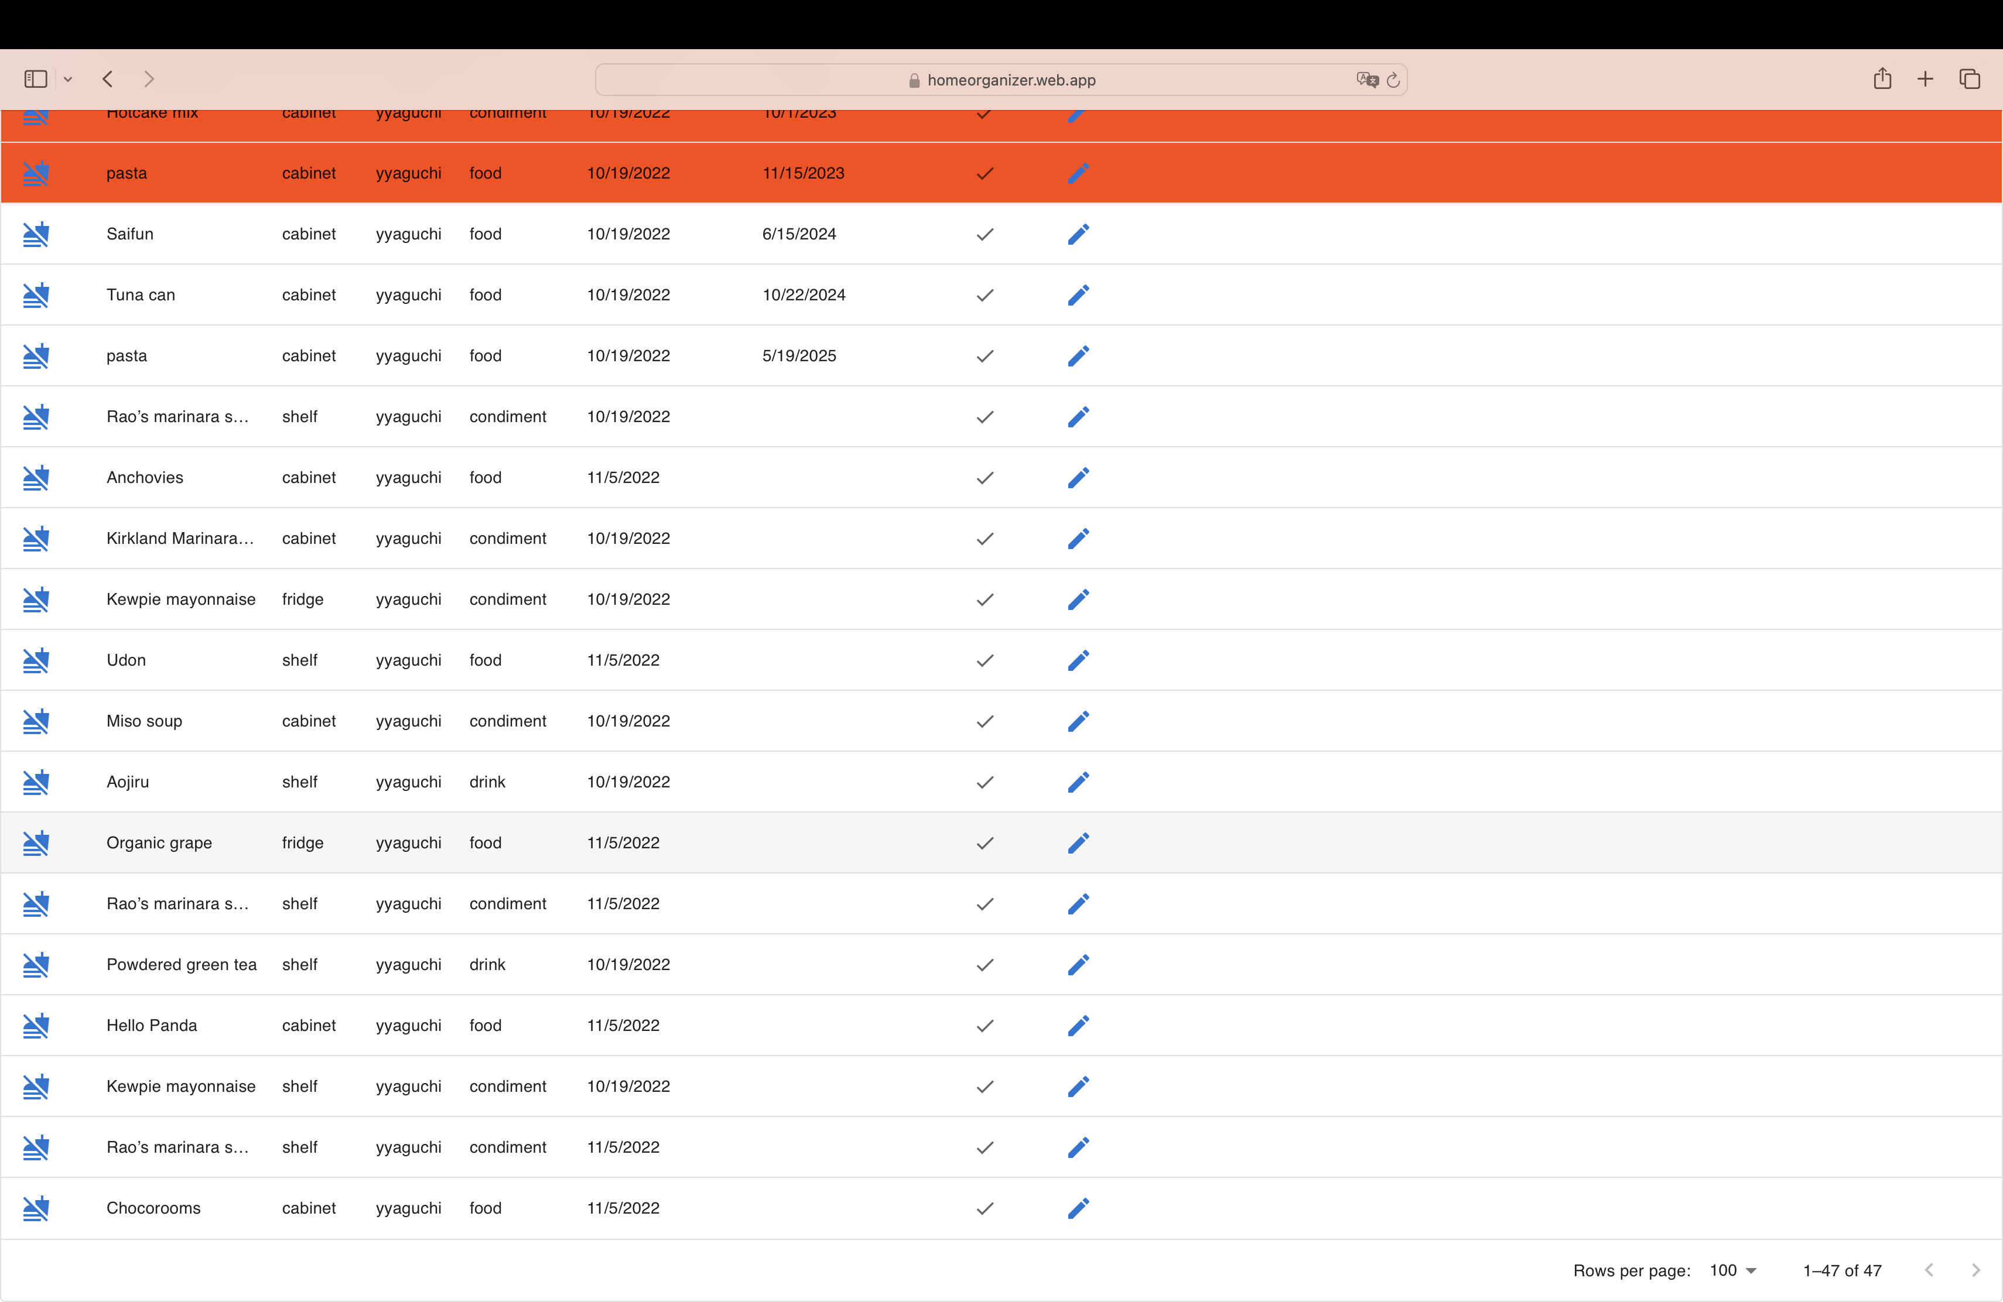Click 'fridge' location in Organic grape row
This screenshot has height=1302, width=2003.
coord(303,843)
